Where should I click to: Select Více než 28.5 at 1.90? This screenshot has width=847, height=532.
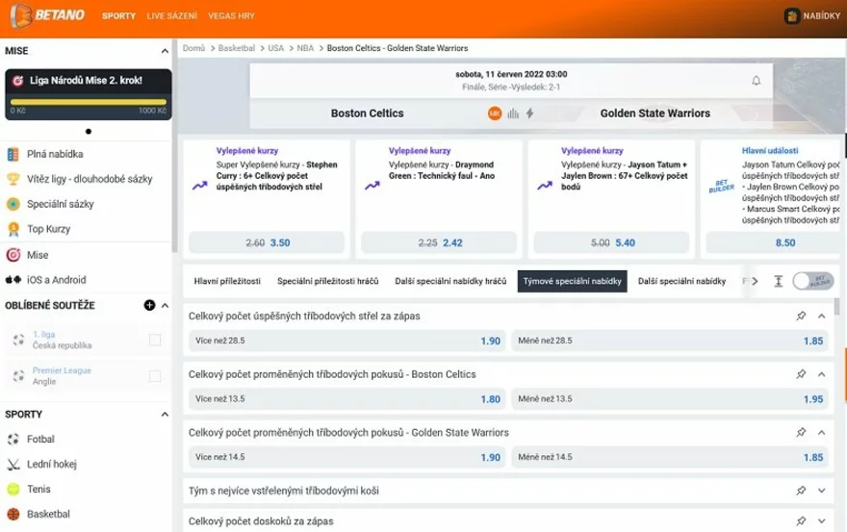pyautogui.click(x=347, y=341)
